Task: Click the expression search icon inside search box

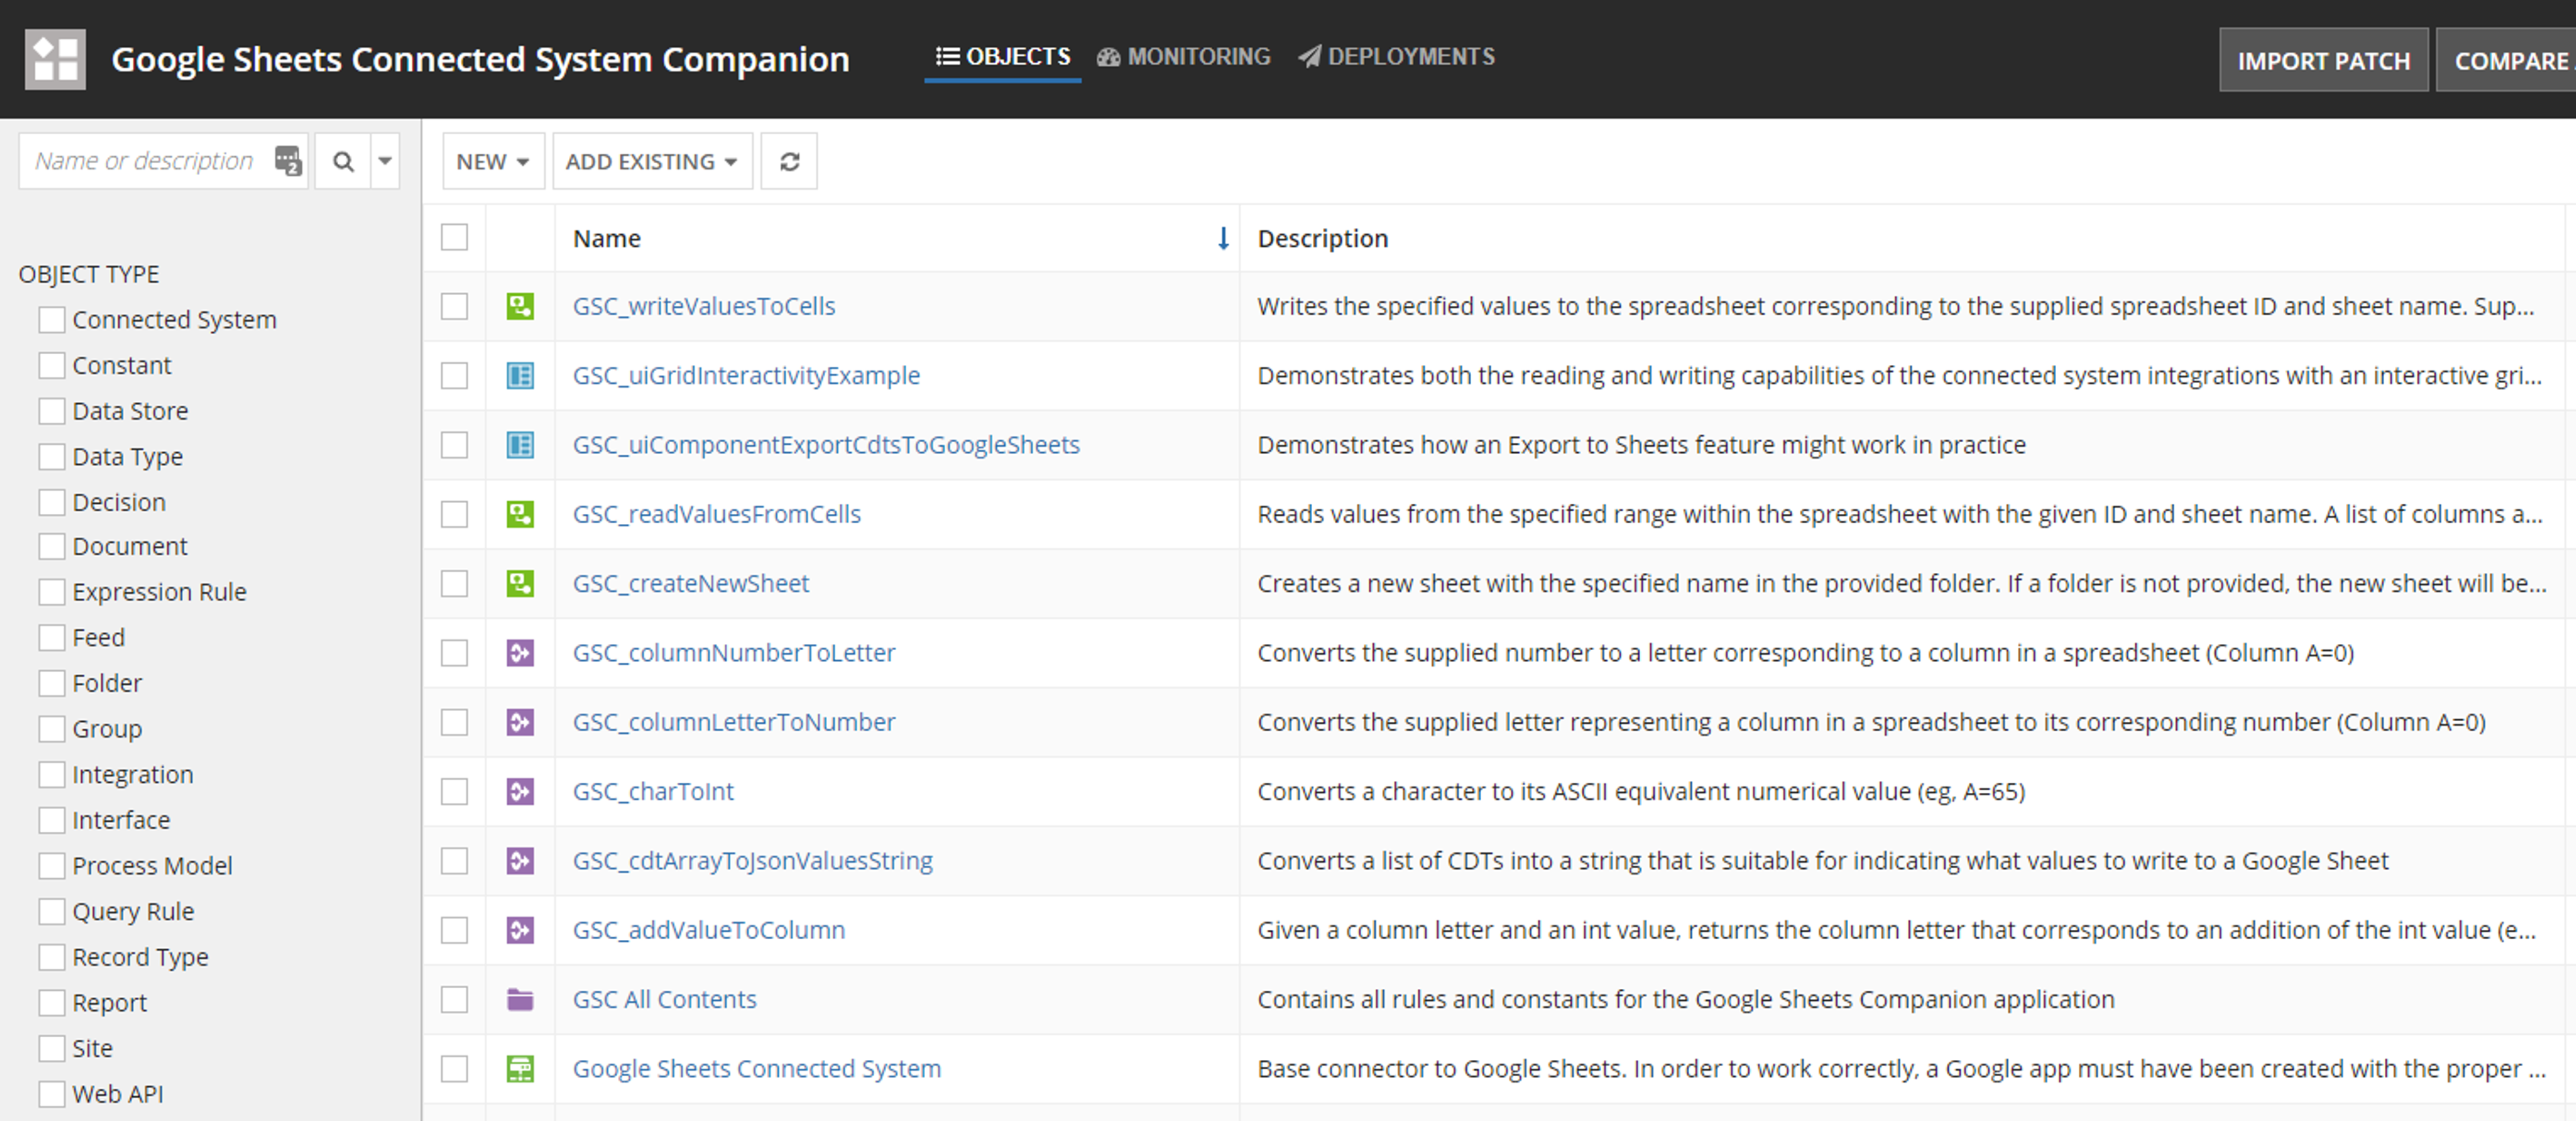Action: (288, 160)
